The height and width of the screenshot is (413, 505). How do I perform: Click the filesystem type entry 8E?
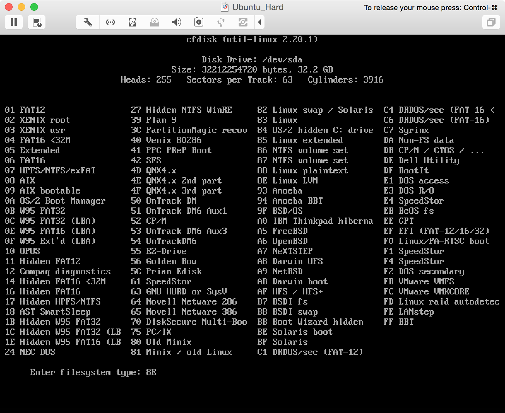click(151, 372)
